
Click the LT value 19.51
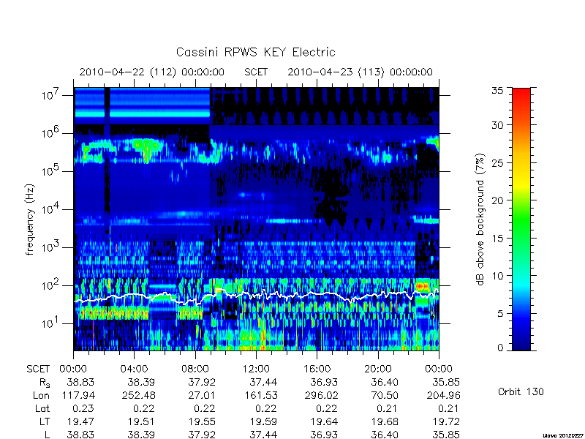click(141, 422)
